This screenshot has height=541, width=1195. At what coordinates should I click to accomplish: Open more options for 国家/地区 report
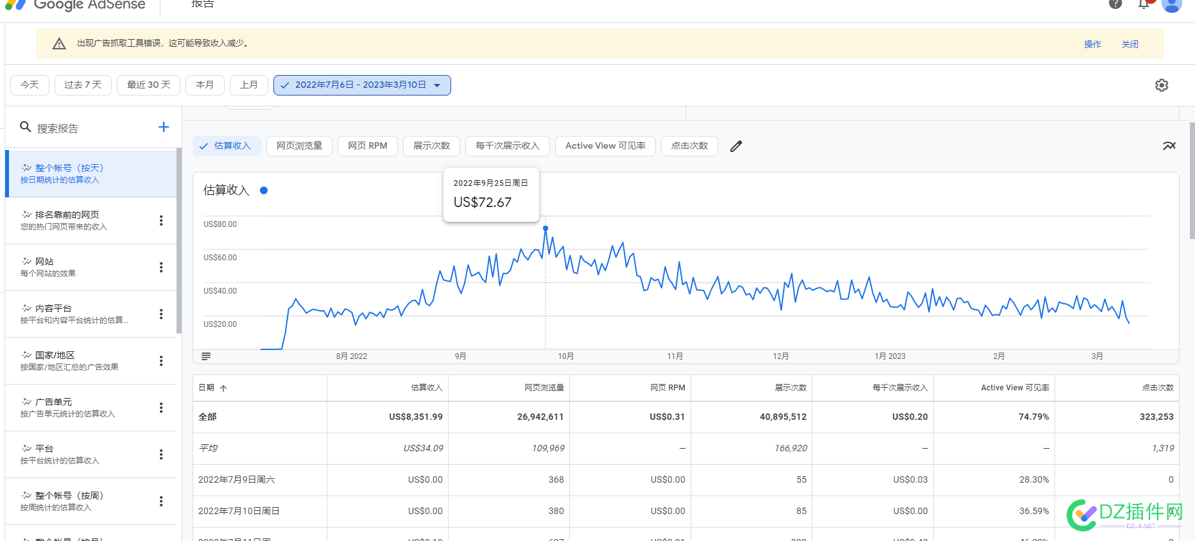(x=161, y=361)
